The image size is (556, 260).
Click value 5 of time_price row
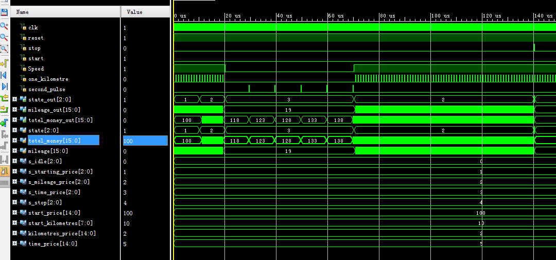pyautogui.click(x=125, y=244)
